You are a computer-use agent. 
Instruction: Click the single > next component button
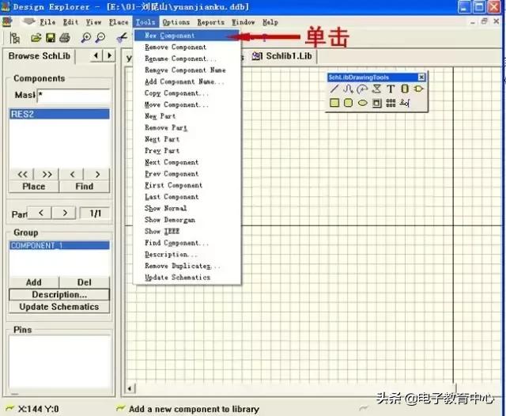click(x=97, y=175)
